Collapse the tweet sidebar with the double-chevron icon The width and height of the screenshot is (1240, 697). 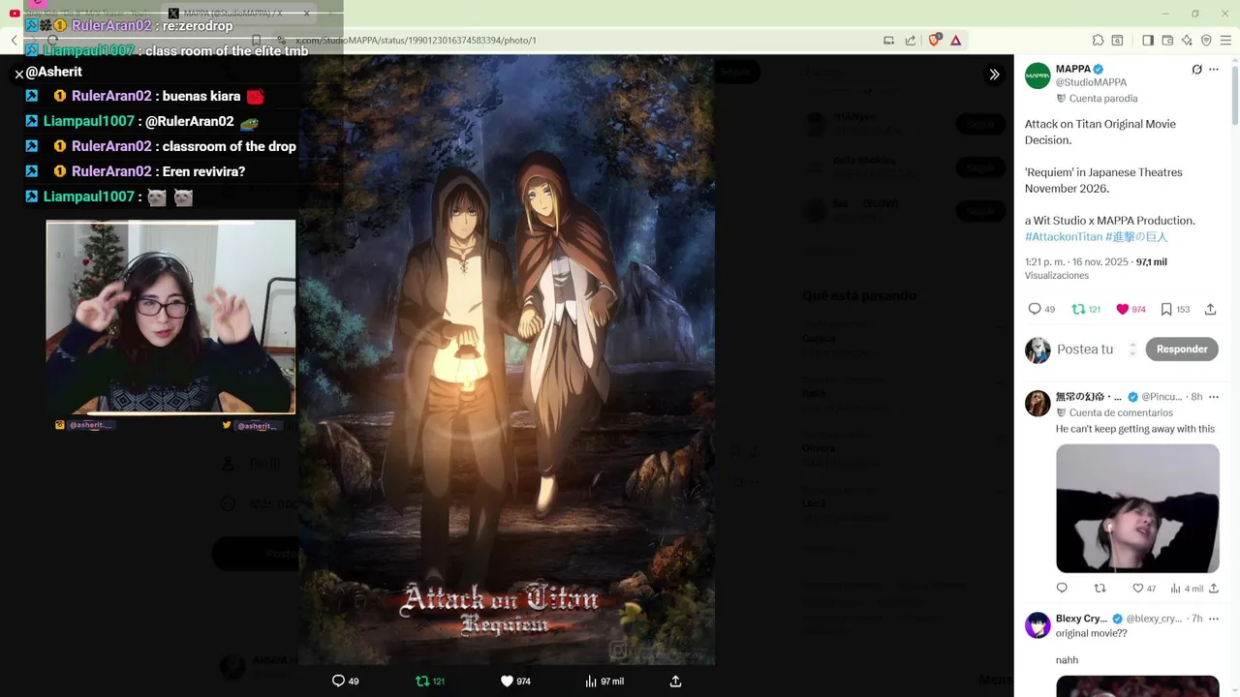coord(994,75)
